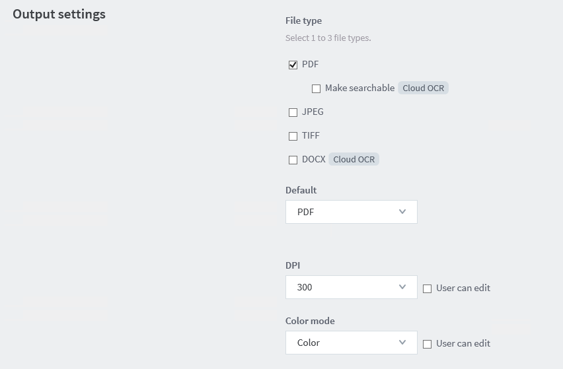Allow user to edit DPI checkbox
Screen dimensions: 563x369
pos(427,288)
